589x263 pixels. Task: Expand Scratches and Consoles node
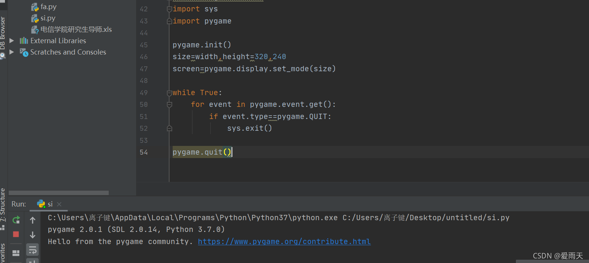12,52
